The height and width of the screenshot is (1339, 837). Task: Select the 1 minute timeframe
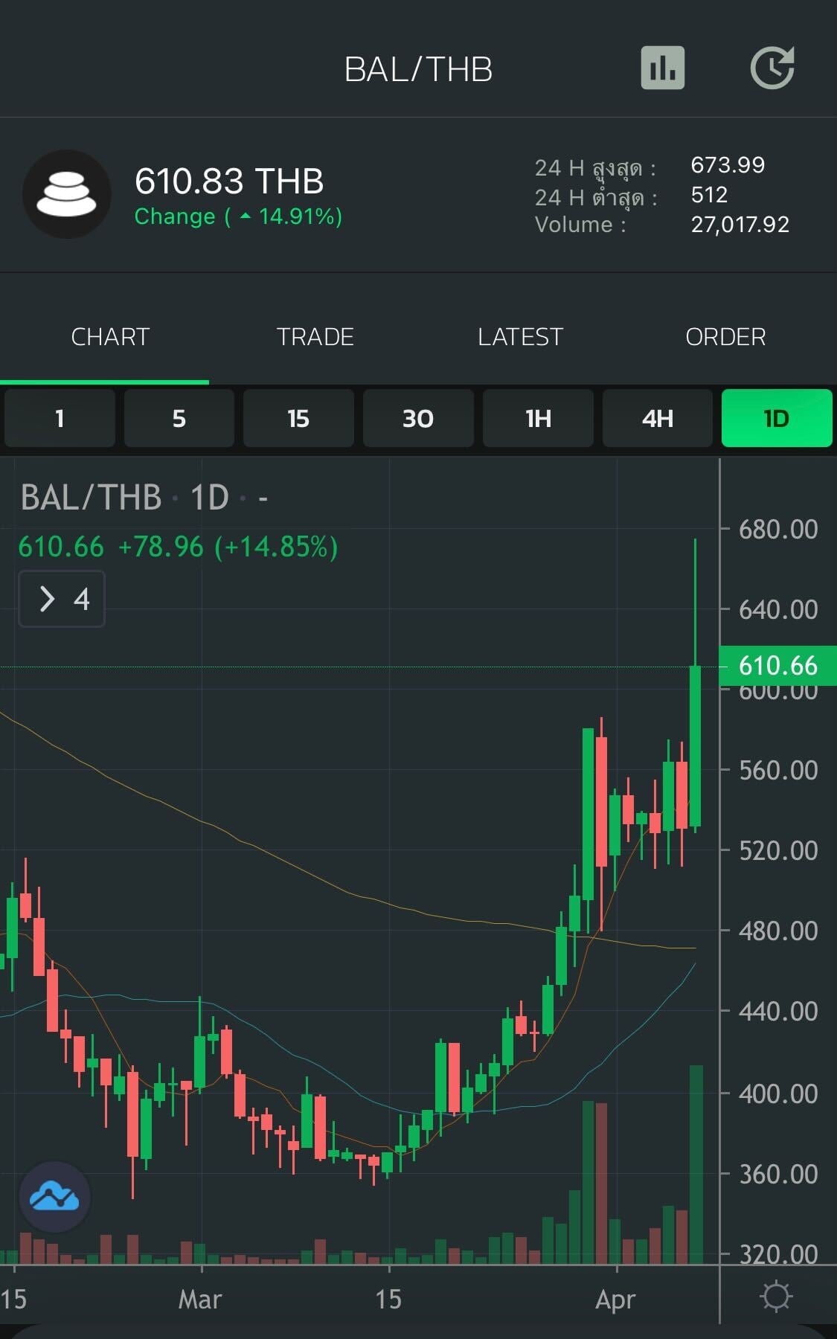(60, 418)
